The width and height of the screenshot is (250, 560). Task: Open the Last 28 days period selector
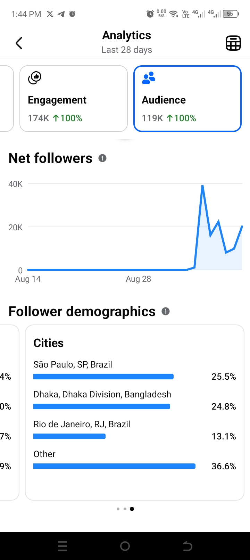pyautogui.click(x=127, y=50)
